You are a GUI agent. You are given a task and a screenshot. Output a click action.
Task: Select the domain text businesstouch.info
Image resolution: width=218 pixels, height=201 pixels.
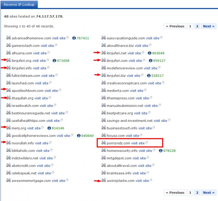(x=122, y=128)
